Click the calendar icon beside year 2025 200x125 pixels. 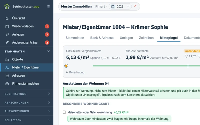(113, 6)
